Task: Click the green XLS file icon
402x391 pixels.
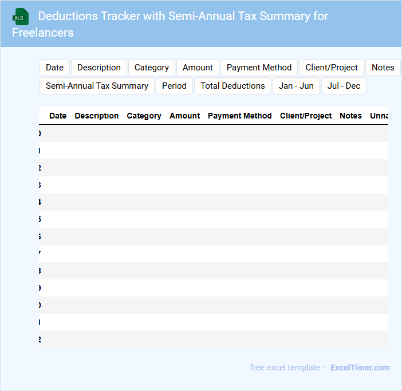Action: [x=21, y=17]
